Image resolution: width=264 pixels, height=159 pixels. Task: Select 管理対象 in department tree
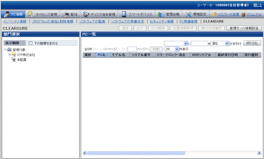[19, 50]
